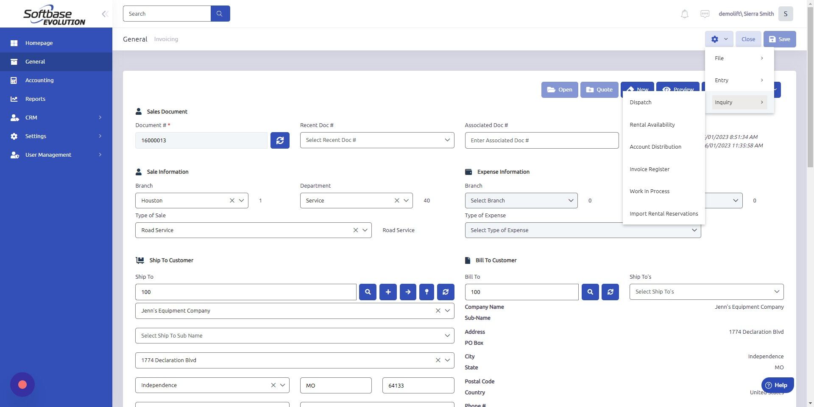Screen dimensions: 814x407
Task: Open the chat messages icon
Action: 705,14
